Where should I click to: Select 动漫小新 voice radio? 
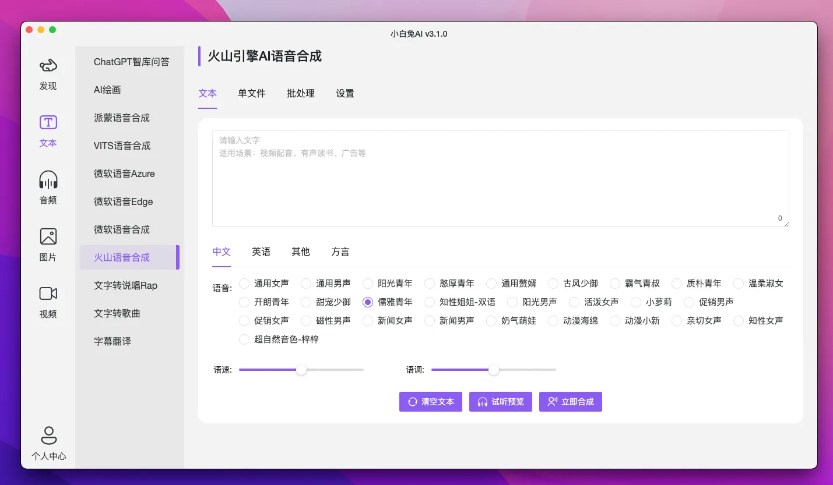coord(615,321)
